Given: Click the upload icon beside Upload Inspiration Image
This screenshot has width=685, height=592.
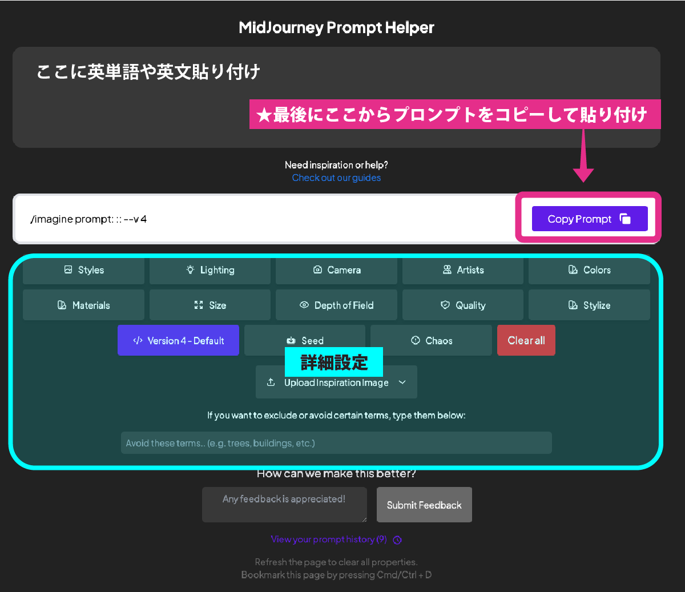Looking at the screenshot, I should pyautogui.click(x=271, y=382).
